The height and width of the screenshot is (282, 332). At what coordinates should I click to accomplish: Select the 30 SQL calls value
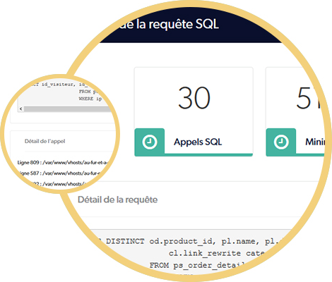(194, 98)
